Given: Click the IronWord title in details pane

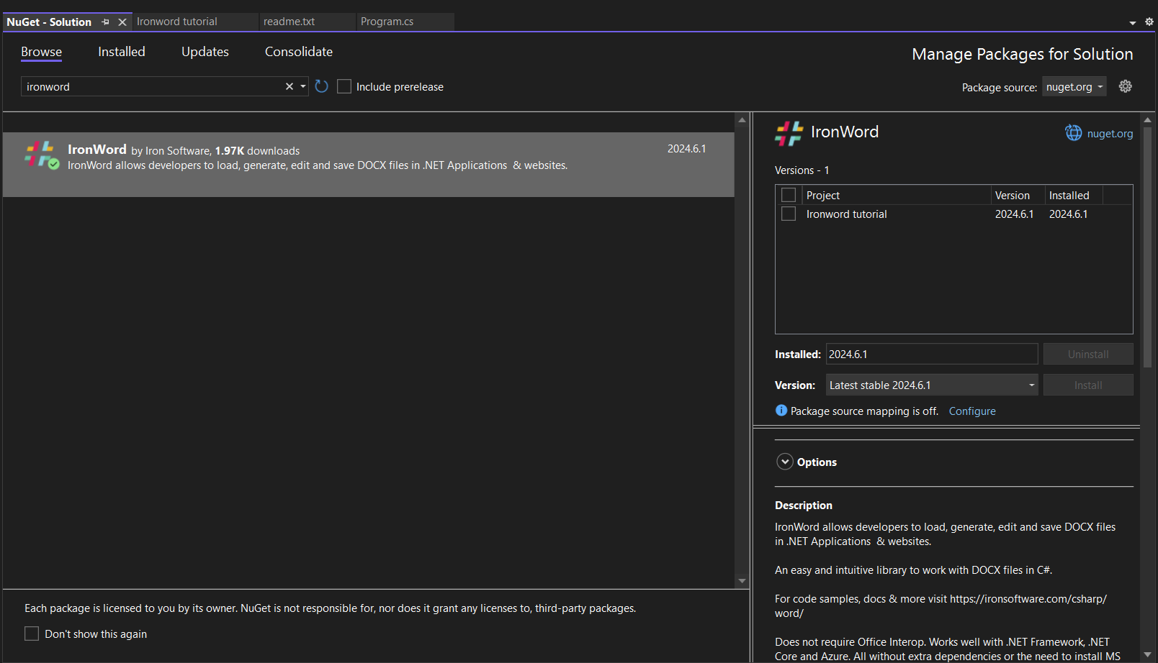Looking at the screenshot, I should 845,132.
